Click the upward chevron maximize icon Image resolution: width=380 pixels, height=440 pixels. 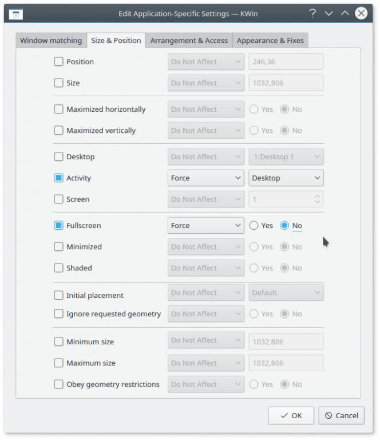[x=345, y=13]
